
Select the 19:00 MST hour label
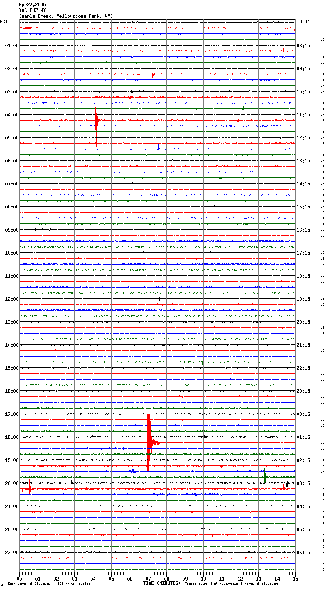click(x=12, y=460)
